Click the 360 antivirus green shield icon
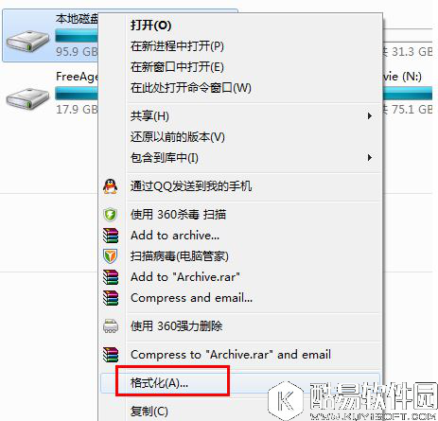This screenshot has width=438, height=421. (111, 215)
